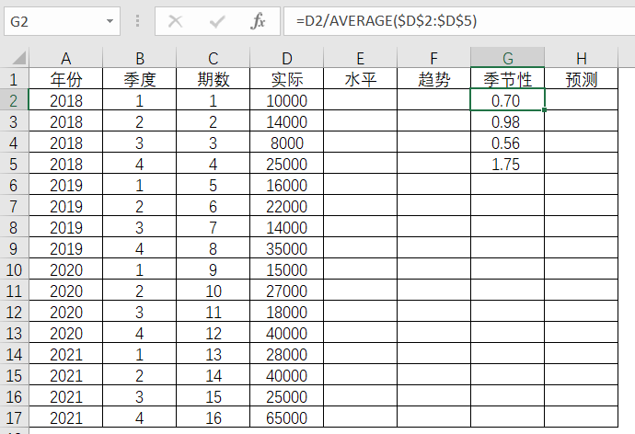The image size is (635, 434).
Task: Select column D header
Action: [286, 57]
